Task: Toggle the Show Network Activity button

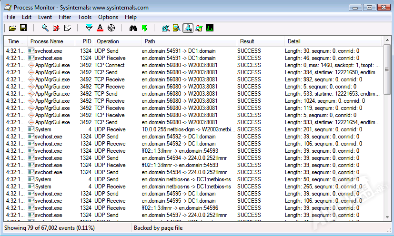Action: coord(188,28)
